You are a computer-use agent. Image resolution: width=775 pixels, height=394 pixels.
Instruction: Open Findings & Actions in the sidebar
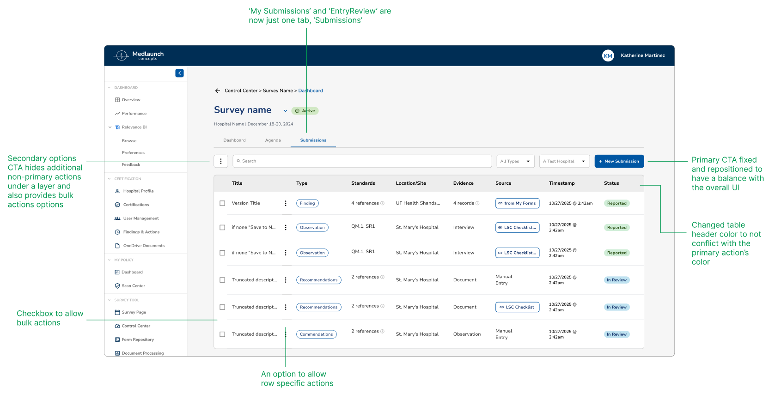pyautogui.click(x=137, y=232)
